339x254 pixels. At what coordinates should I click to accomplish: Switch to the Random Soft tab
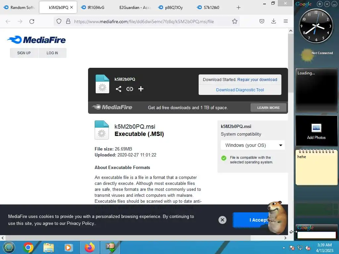click(19, 7)
